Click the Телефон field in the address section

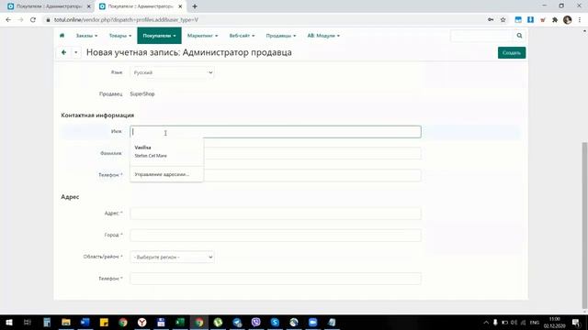[276, 279]
